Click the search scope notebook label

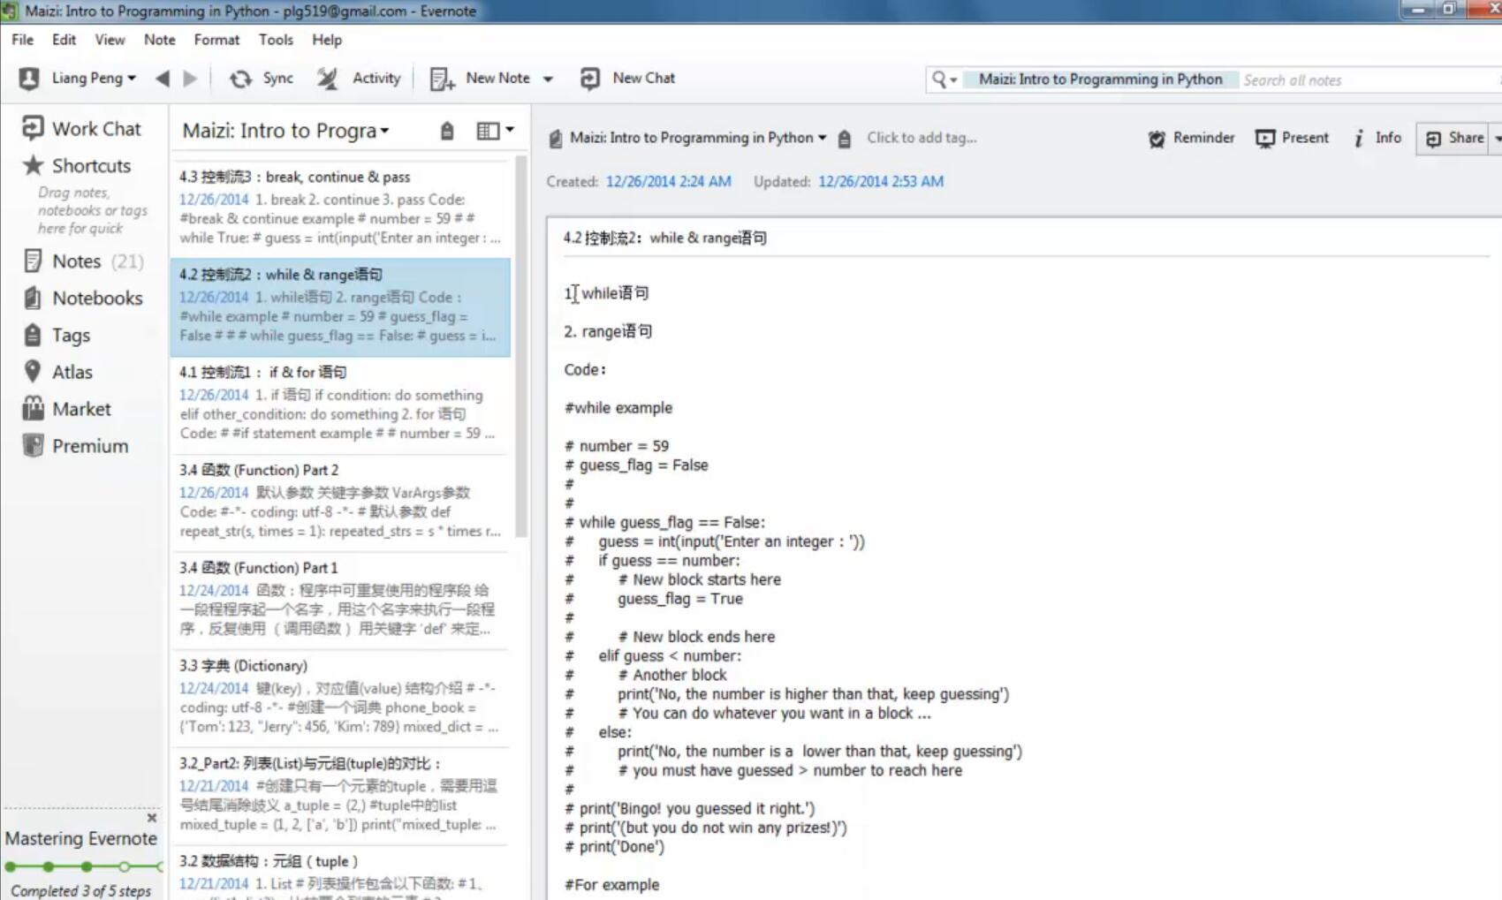[x=1100, y=79]
